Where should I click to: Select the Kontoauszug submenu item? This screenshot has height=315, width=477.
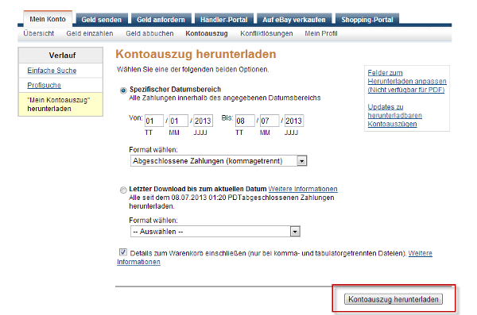(207, 33)
